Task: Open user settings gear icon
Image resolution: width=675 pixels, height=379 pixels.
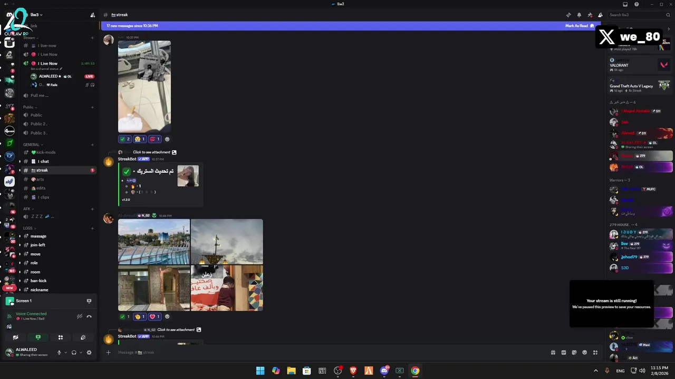Action: pyautogui.click(x=89, y=352)
